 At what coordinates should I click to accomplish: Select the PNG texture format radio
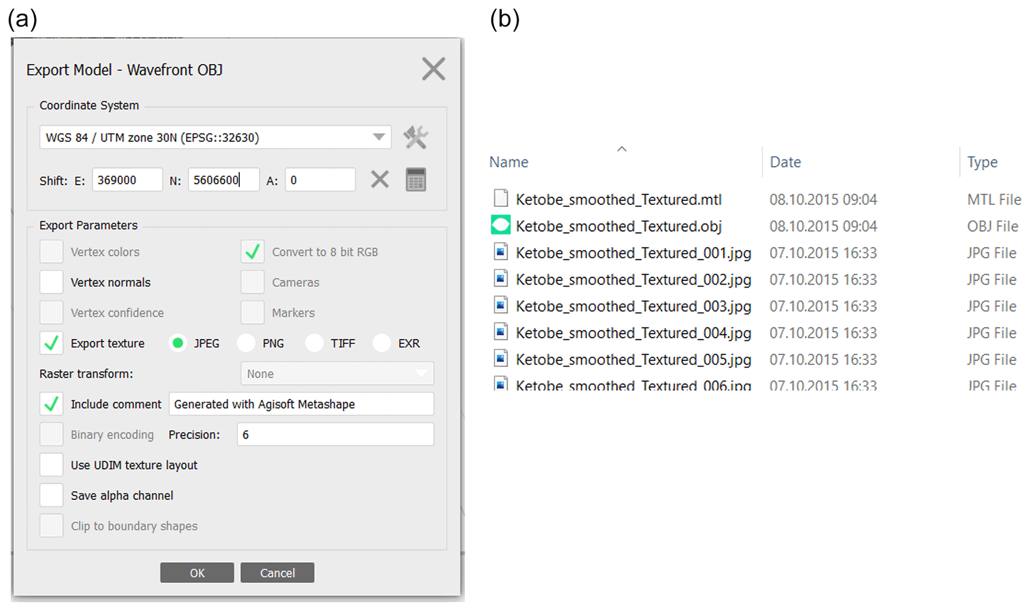[246, 343]
